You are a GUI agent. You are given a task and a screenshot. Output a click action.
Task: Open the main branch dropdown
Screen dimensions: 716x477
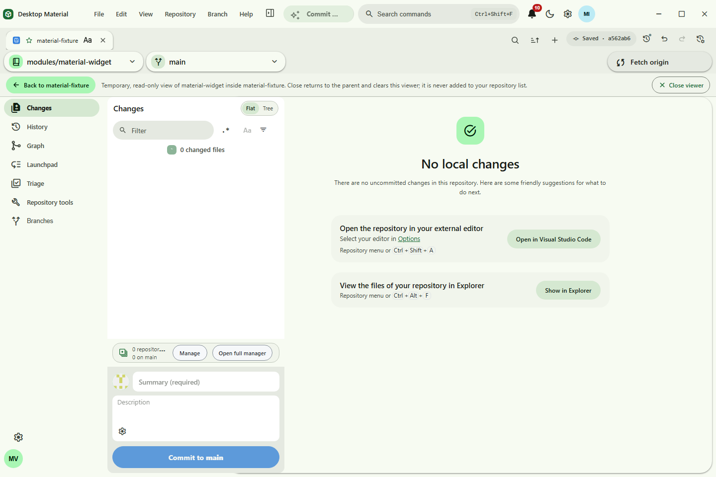pyautogui.click(x=216, y=62)
